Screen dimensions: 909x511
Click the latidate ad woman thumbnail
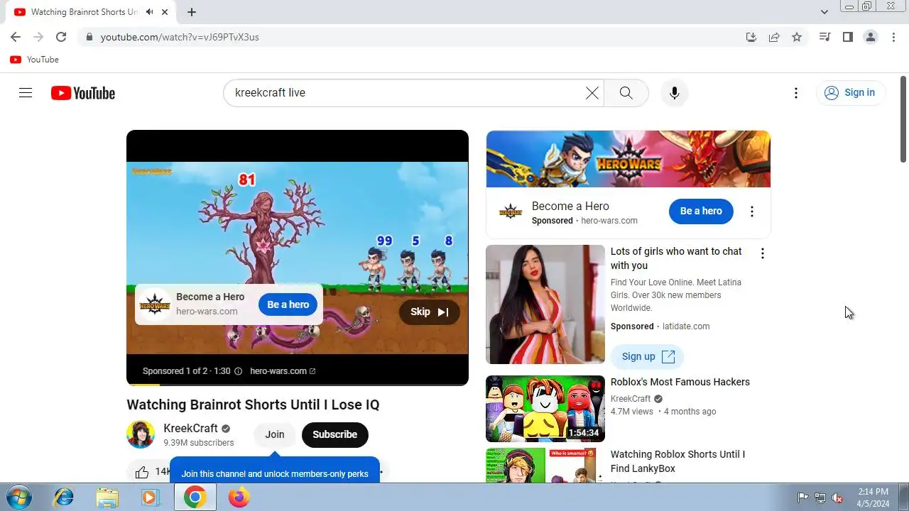[545, 304]
